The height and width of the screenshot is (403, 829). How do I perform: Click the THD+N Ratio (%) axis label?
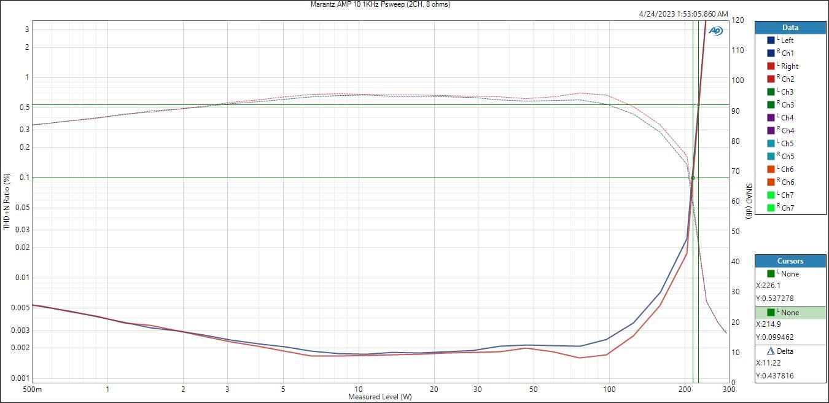tap(7, 202)
